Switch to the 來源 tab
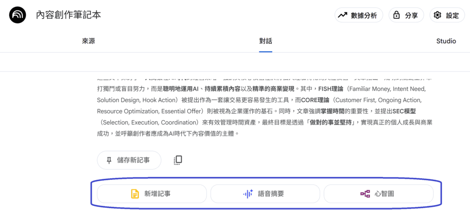 coord(89,41)
